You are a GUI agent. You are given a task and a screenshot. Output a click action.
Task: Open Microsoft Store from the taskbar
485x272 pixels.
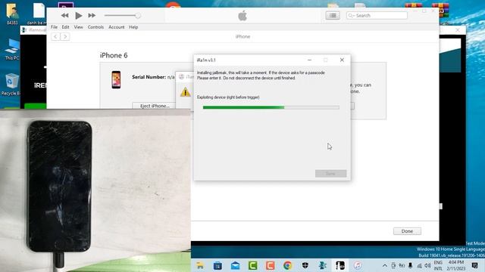pyautogui.click(x=217, y=265)
